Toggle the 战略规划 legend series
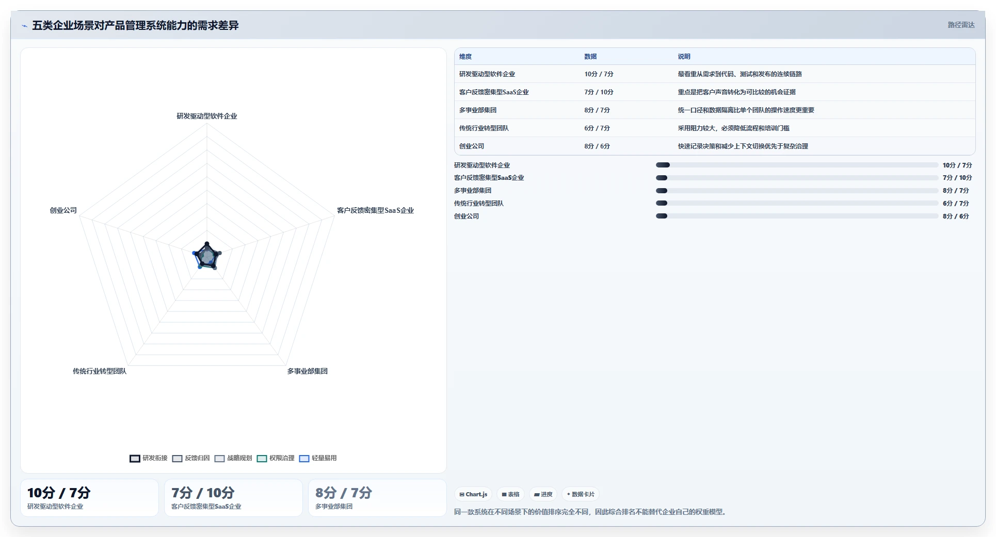996x537 pixels. tap(233, 458)
